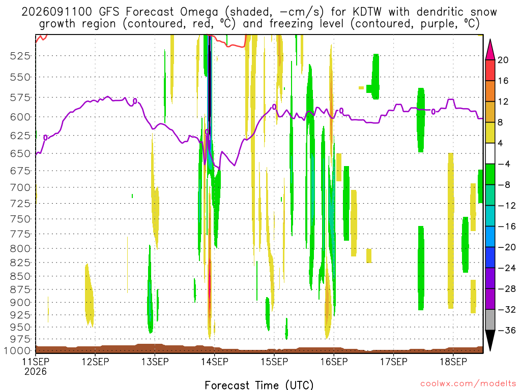Image resolution: width=521 pixels, height=390 pixels.
Task: Click the 1000 pressure level label
Action: (x=17, y=350)
